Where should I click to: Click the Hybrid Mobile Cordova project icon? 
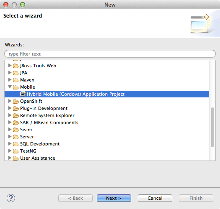click(23, 94)
